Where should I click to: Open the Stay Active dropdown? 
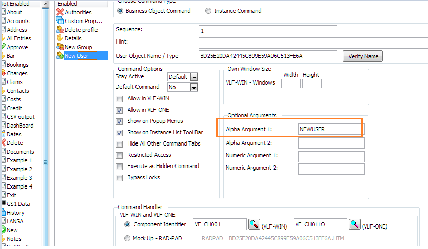click(194, 77)
